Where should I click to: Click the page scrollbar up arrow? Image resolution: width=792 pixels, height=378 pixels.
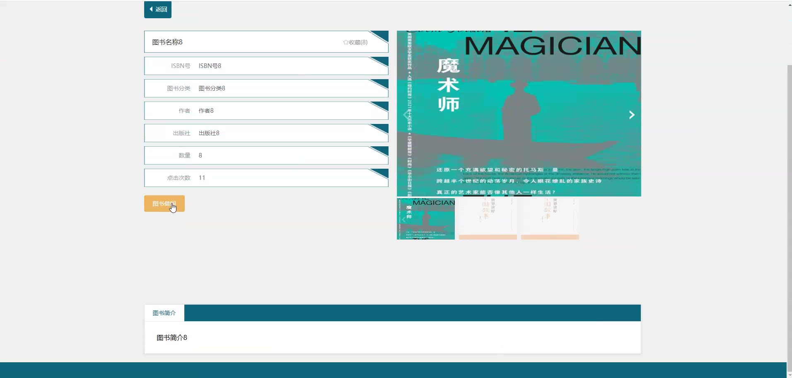(789, 5)
